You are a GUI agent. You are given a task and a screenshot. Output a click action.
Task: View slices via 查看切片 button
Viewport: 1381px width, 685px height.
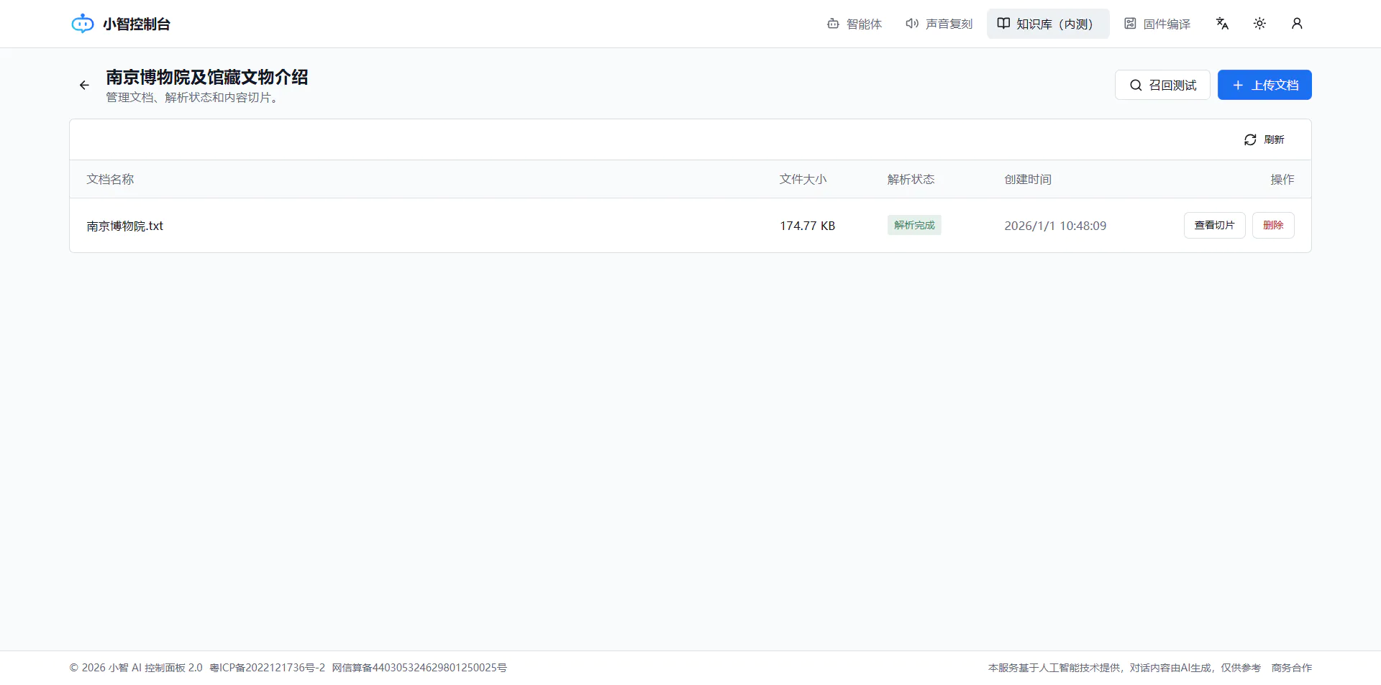1214,225
